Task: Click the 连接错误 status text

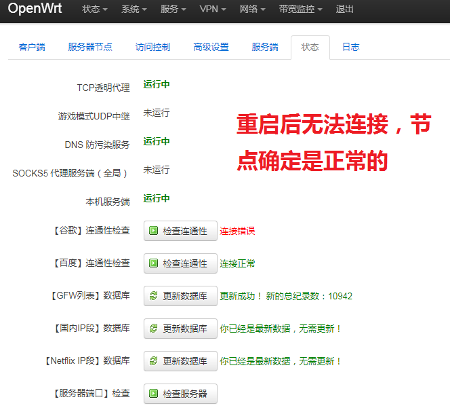Action: [x=237, y=231]
